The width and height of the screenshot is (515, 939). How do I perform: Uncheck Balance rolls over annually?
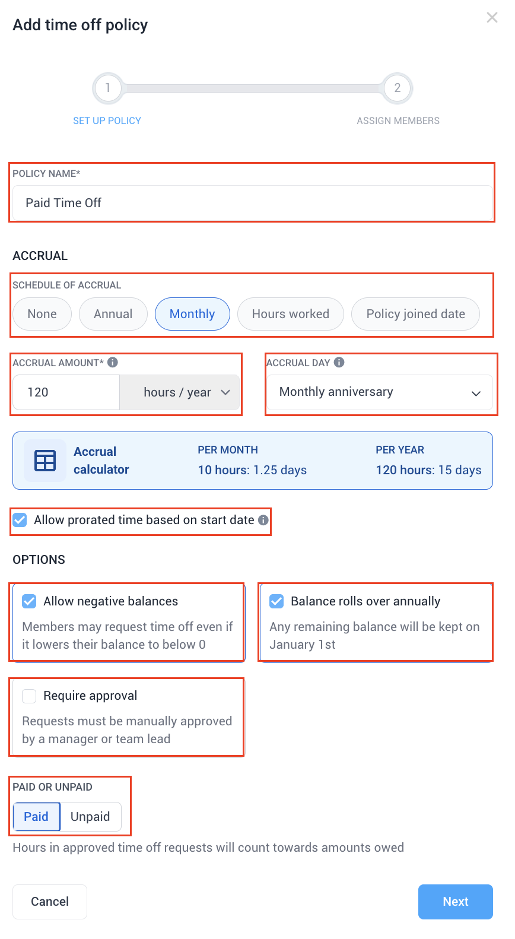(x=276, y=601)
